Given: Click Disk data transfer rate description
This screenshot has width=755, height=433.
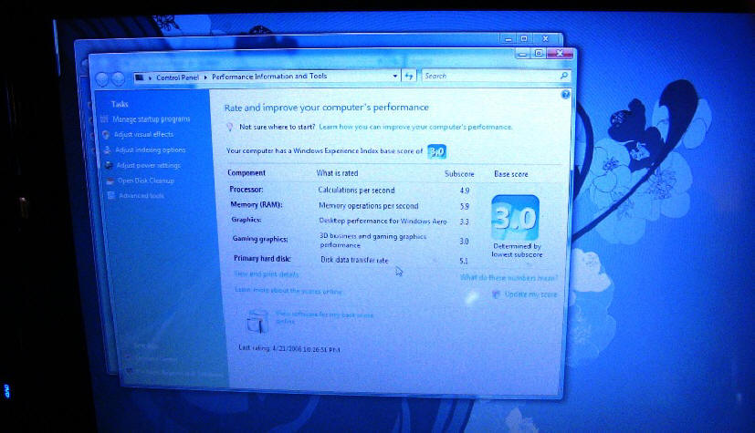Looking at the screenshot, I should pyautogui.click(x=354, y=260).
